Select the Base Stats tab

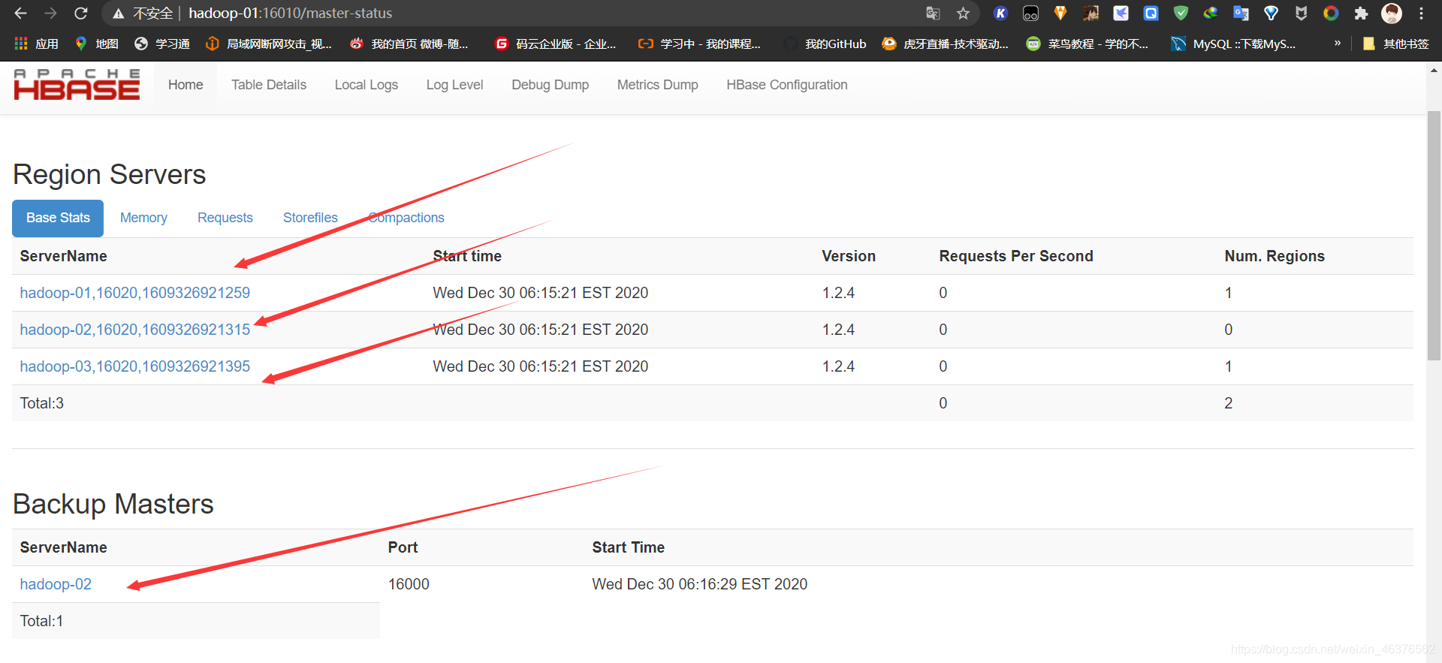pyautogui.click(x=58, y=218)
